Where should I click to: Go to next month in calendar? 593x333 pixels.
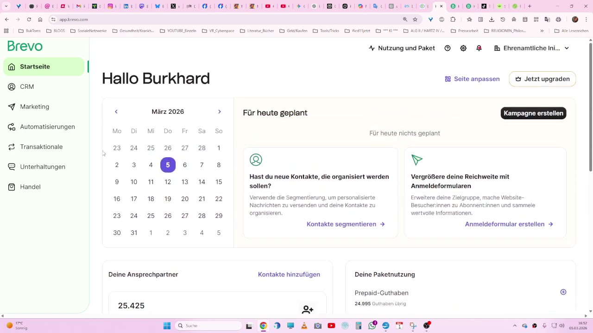220,111
